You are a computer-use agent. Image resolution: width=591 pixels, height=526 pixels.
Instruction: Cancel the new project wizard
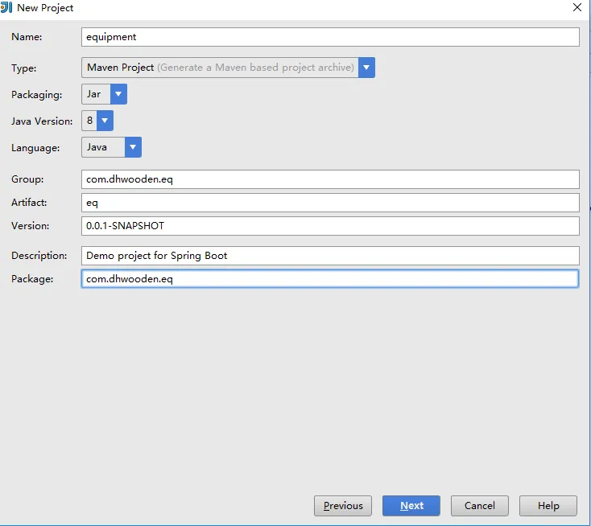479,506
